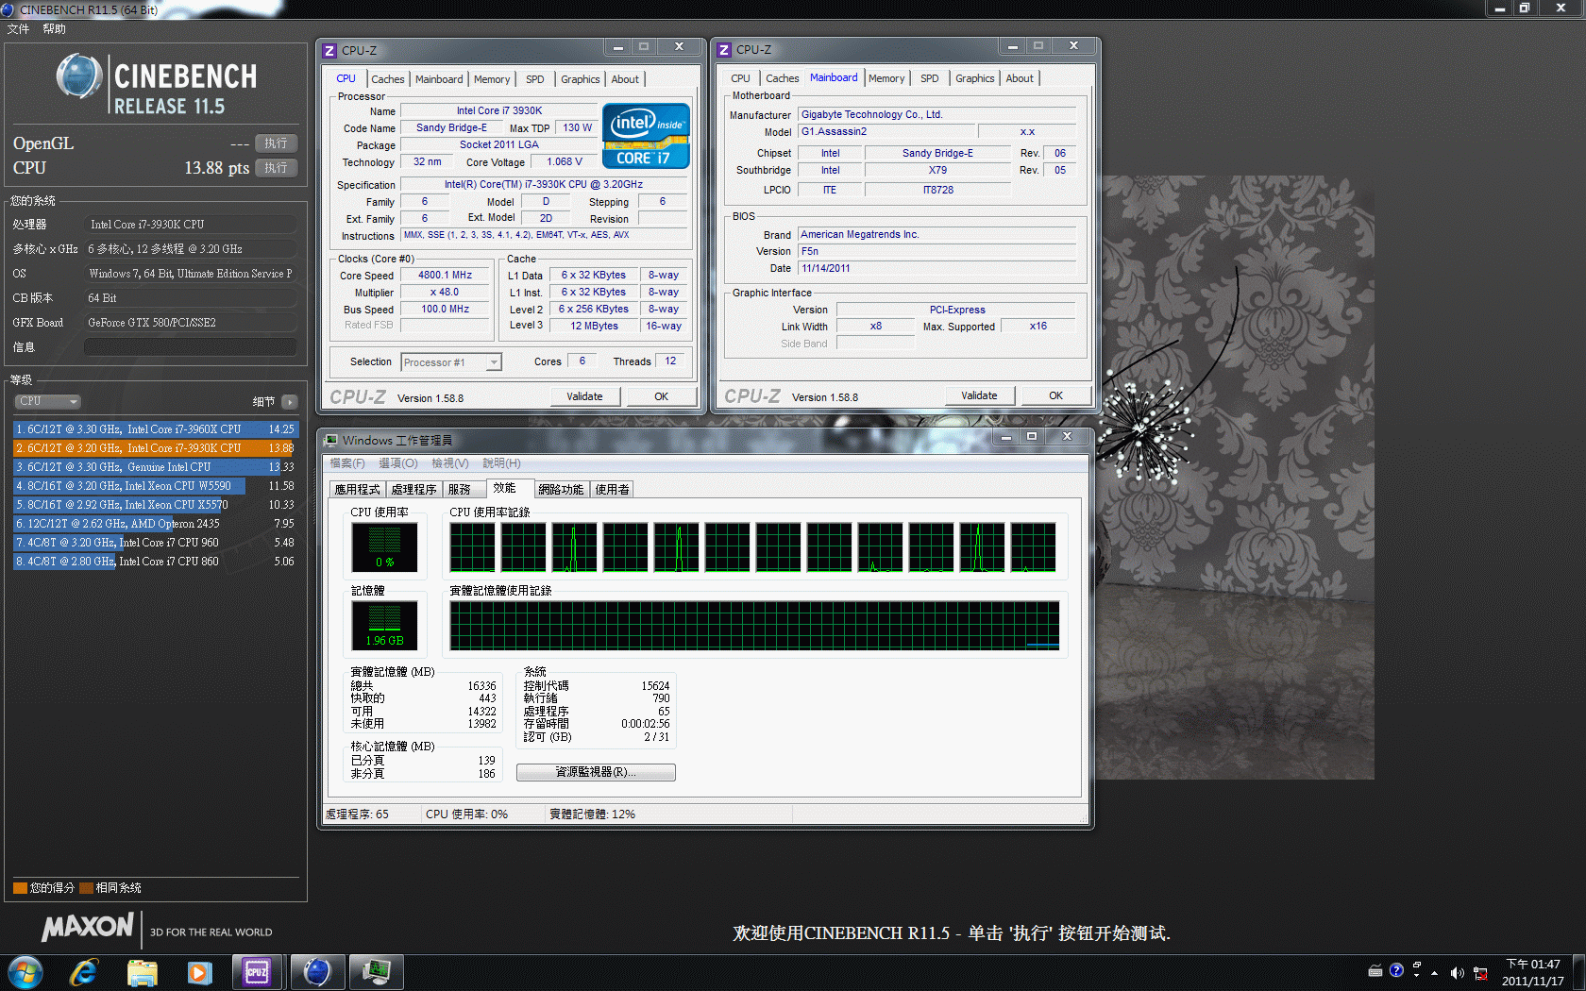Click OK in left CPU-Z window
The width and height of the screenshot is (1586, 991).
[x=661, y=396]
